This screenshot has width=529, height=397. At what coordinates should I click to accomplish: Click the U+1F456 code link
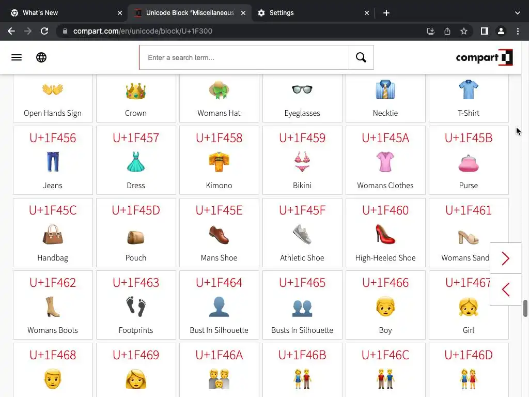point(53,138)
